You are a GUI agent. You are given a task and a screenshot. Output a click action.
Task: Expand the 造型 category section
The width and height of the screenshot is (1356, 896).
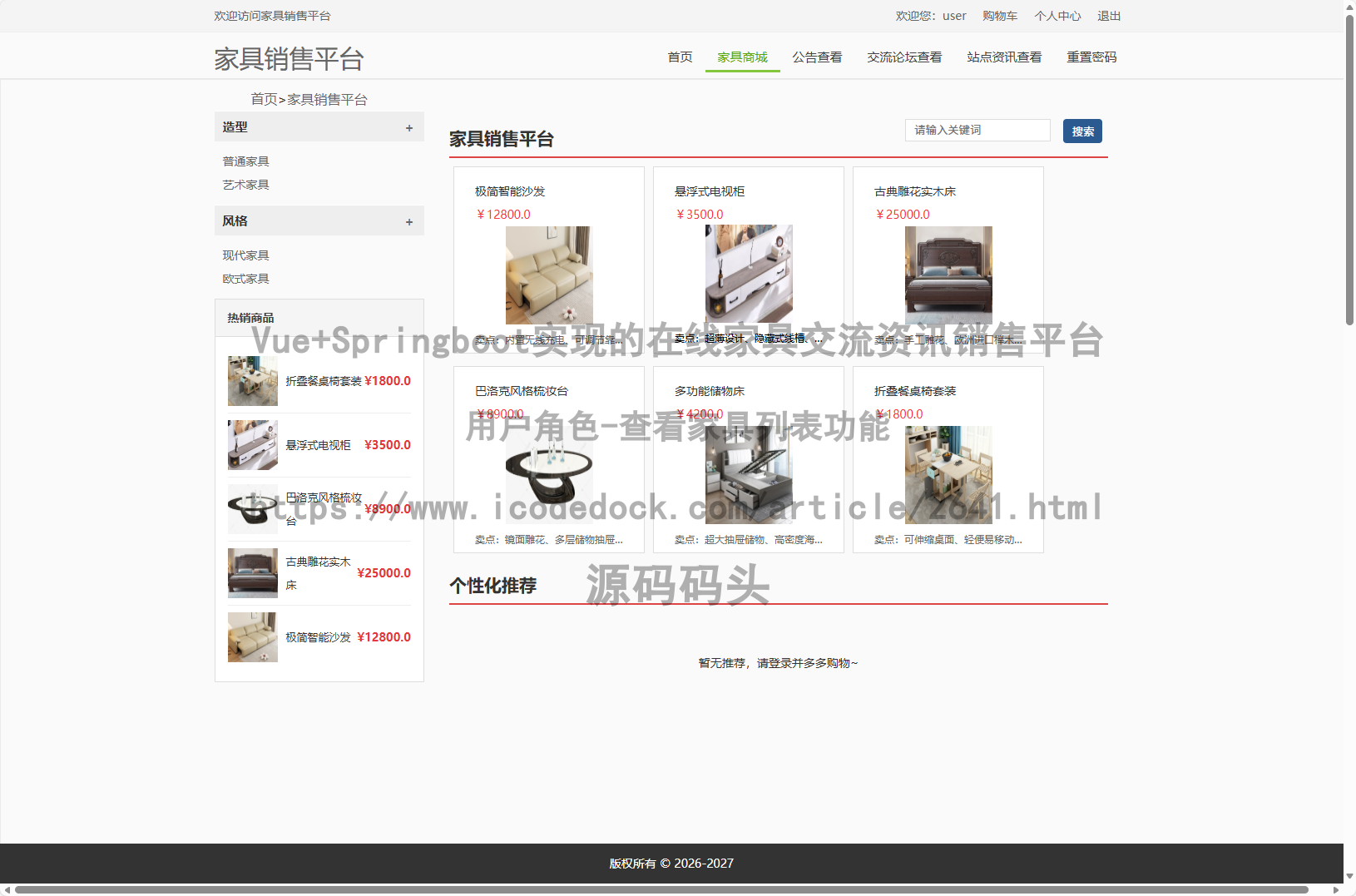point(409,127)
